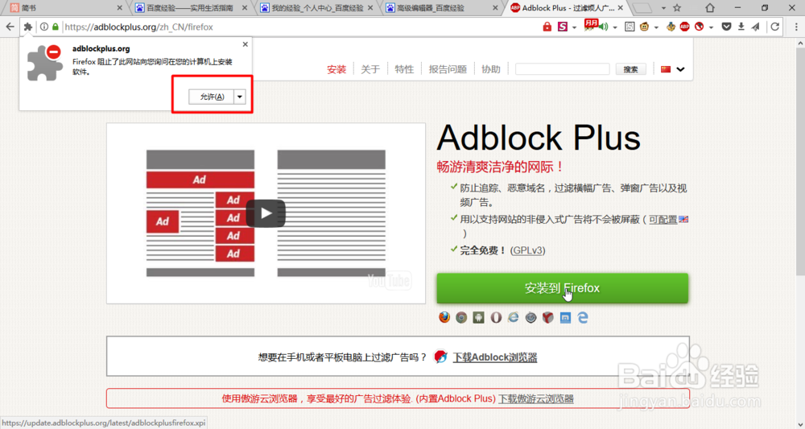
Task: Open the 关于 menu item
Action: pyautogui.click(x=370, y=69)
